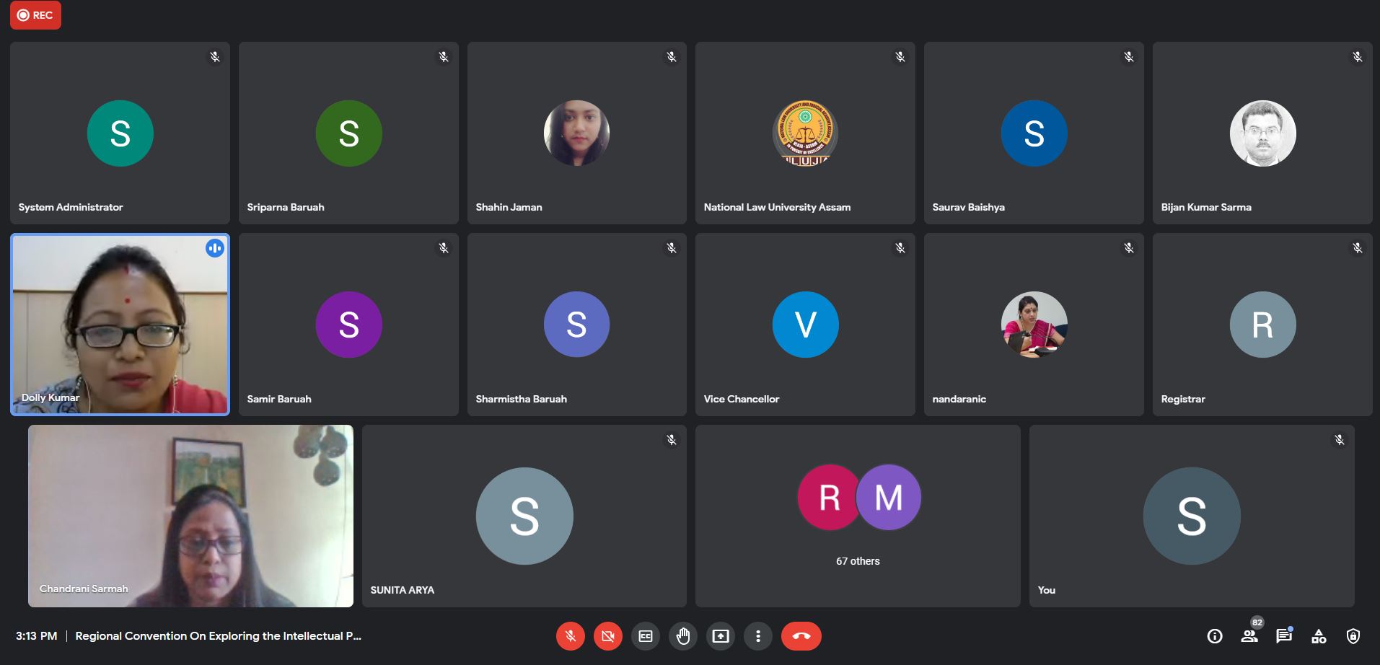The image size is (1380, 665).
Task: Click the REC recording indicator
Action: pos(35,15)
